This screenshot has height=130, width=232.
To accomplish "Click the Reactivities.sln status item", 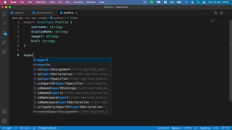I will pyautogui.click(x=47, y=128).
